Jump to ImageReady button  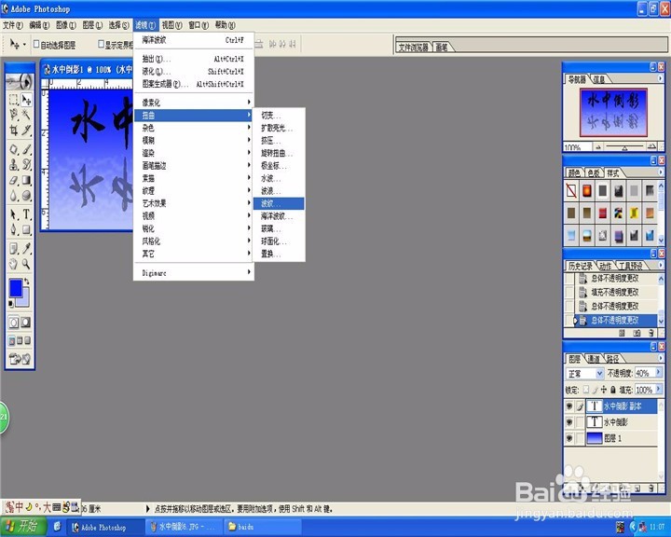click(x=20, y=359)
